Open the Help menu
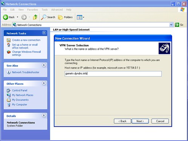 point(69,10)
